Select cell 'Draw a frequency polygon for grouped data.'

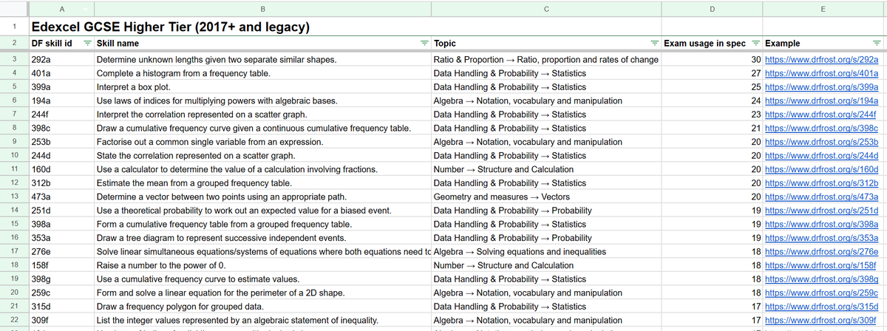coord(262,306)
